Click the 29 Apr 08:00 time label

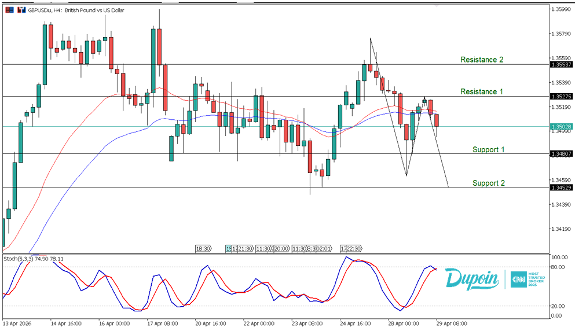tap(452, 323)
